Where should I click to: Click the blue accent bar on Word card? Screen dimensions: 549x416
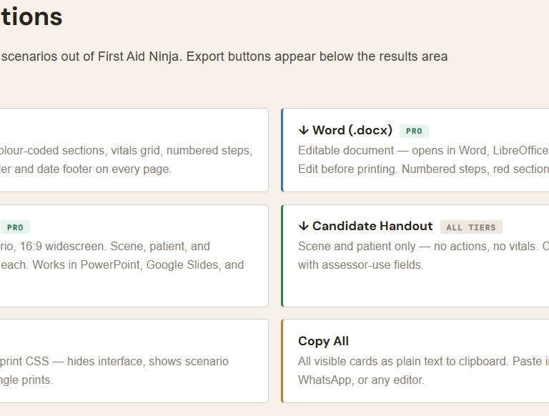(282, 150)
